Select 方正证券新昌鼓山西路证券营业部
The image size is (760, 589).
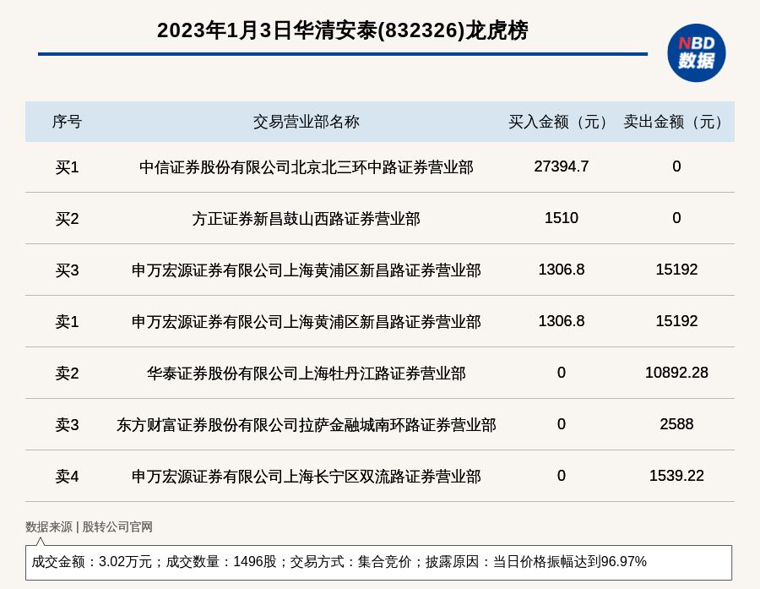point(307,219)
